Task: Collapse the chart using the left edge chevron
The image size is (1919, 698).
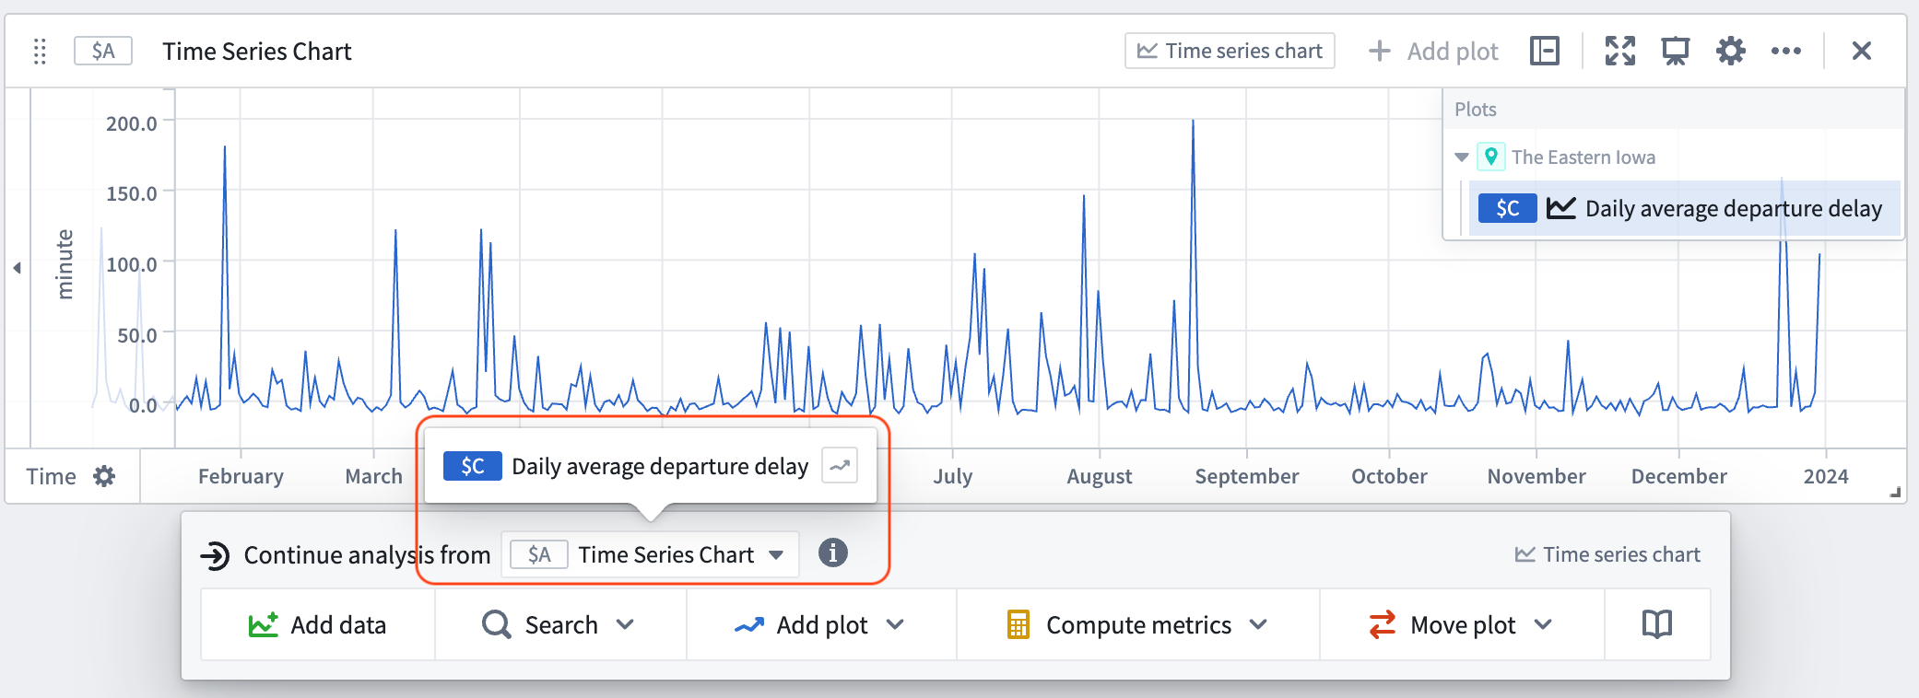Action: tap(17, 267)
